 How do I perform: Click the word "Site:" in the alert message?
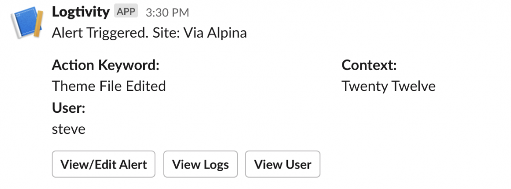(x=166, y=33)
